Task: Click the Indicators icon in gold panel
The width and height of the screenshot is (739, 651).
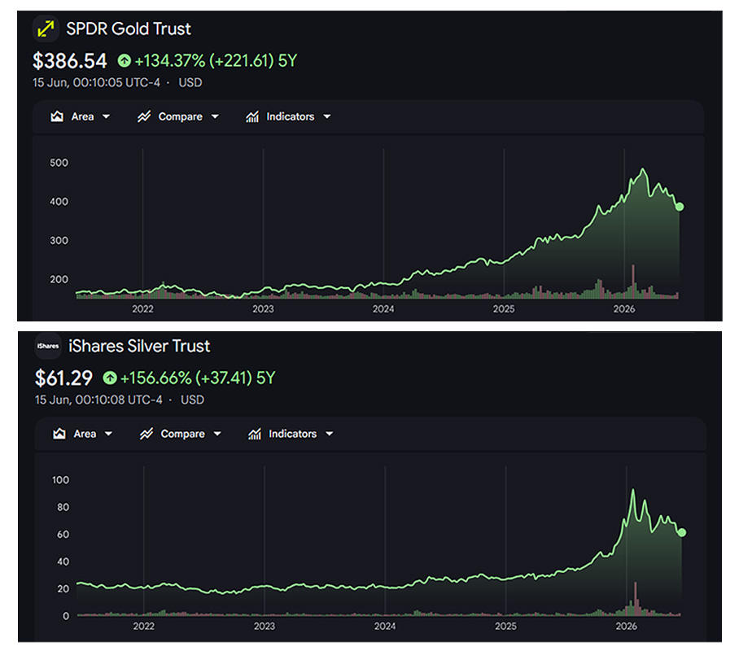Action: pos(252,116)
